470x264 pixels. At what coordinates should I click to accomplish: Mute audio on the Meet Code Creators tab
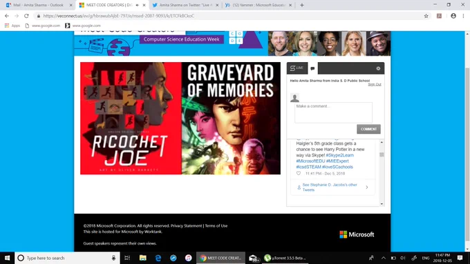(x=138, y=5)
